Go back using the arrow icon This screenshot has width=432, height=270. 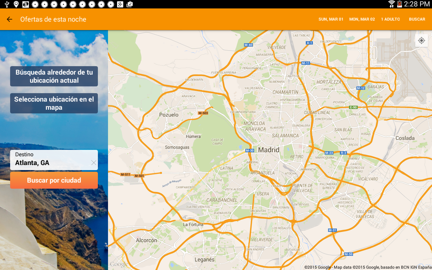[x=9, y=19]
